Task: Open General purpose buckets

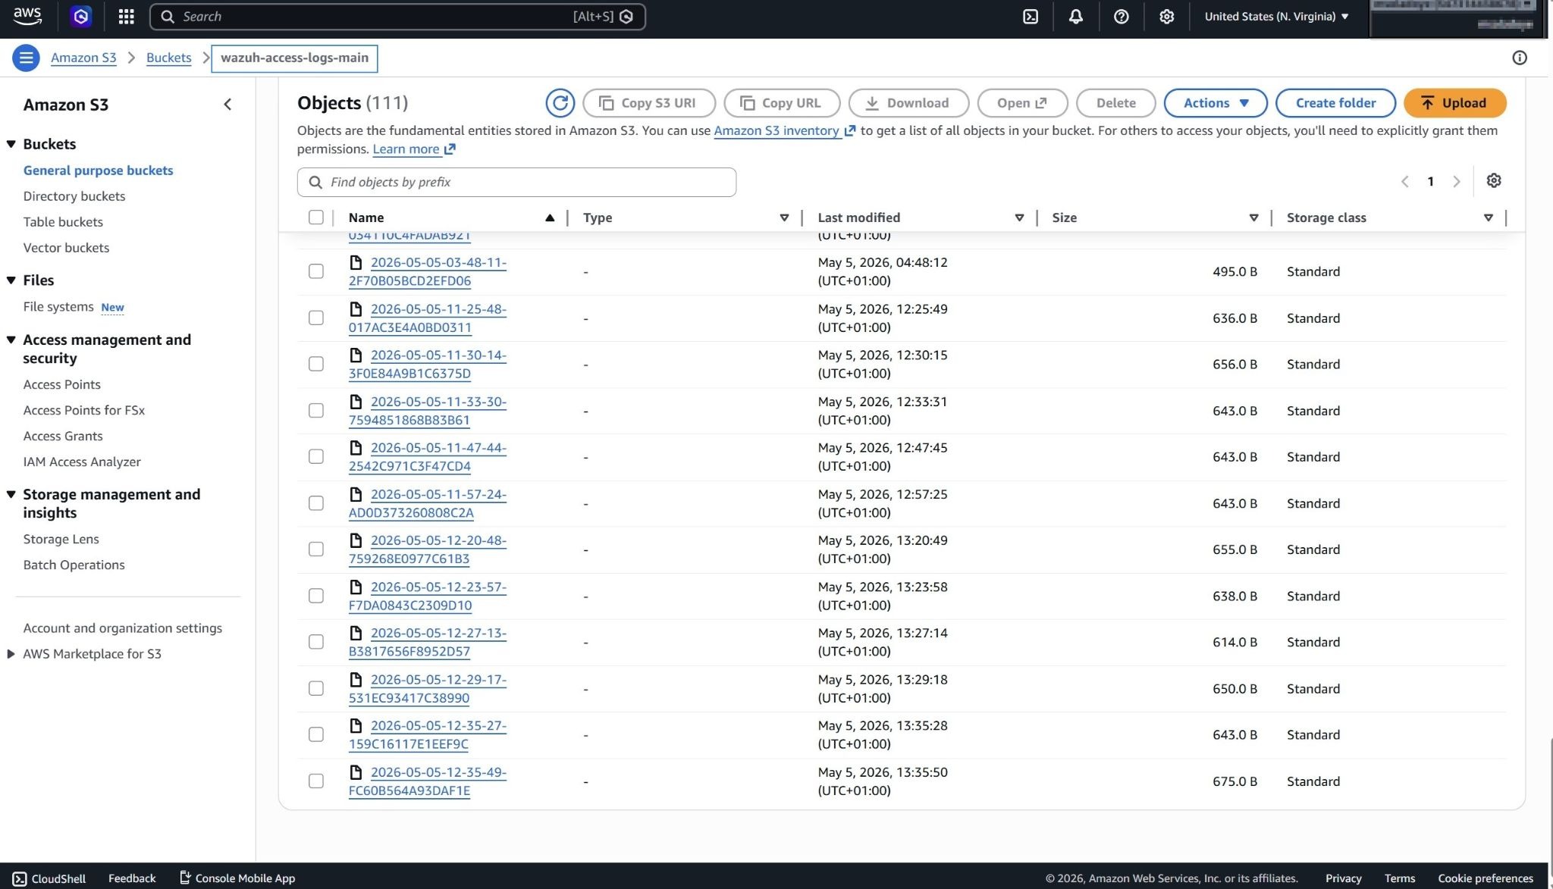Action: click(98, 171)
